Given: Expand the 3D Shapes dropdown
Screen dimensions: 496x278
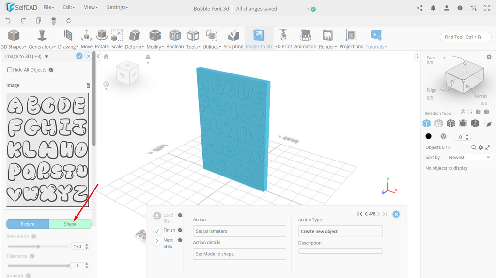Looking at the screenshot, I should click(x=14, y=39).
